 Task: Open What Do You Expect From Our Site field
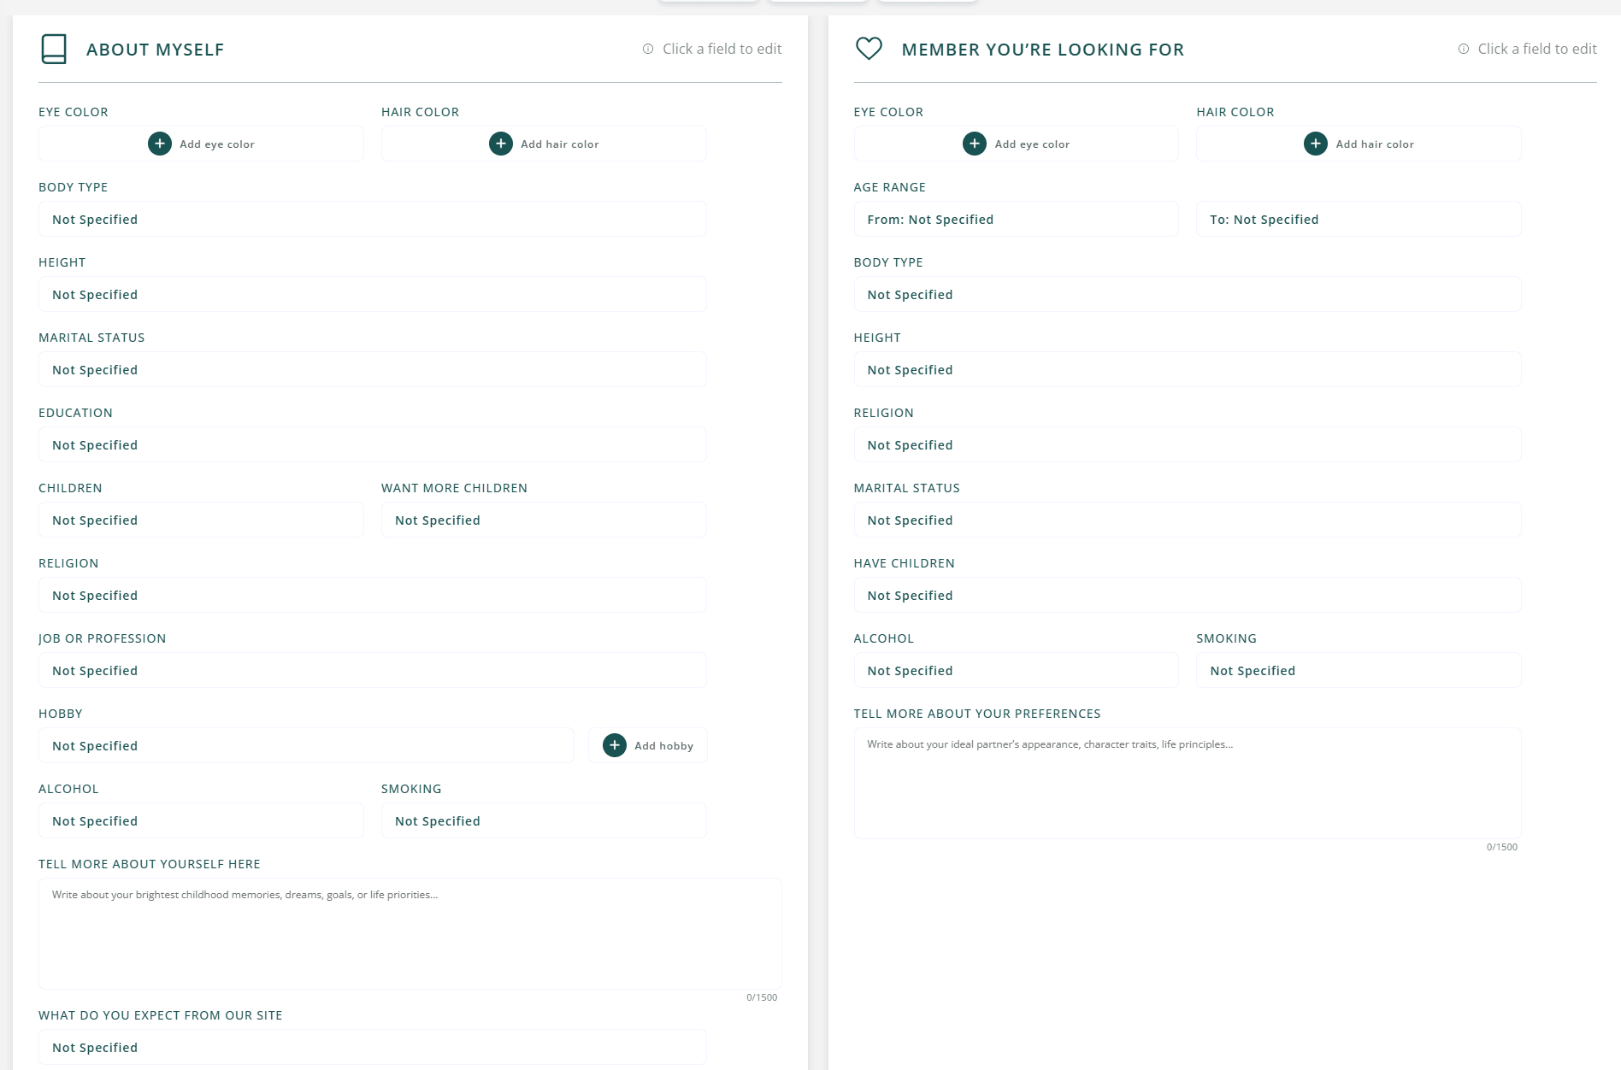[372, 1047]
